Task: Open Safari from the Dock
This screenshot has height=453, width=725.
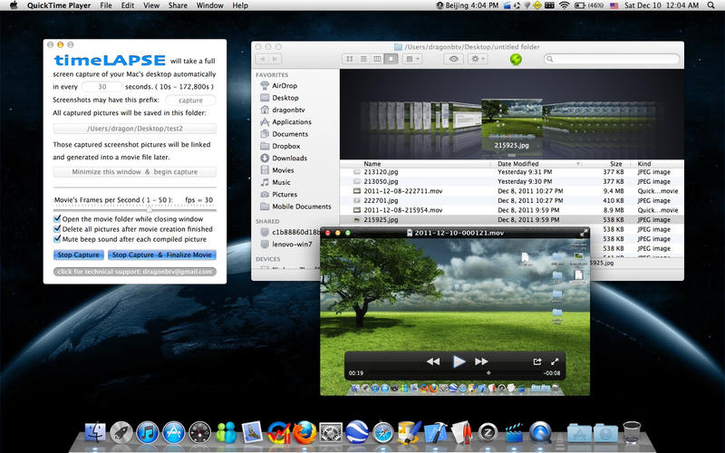Action: point(383,433)
